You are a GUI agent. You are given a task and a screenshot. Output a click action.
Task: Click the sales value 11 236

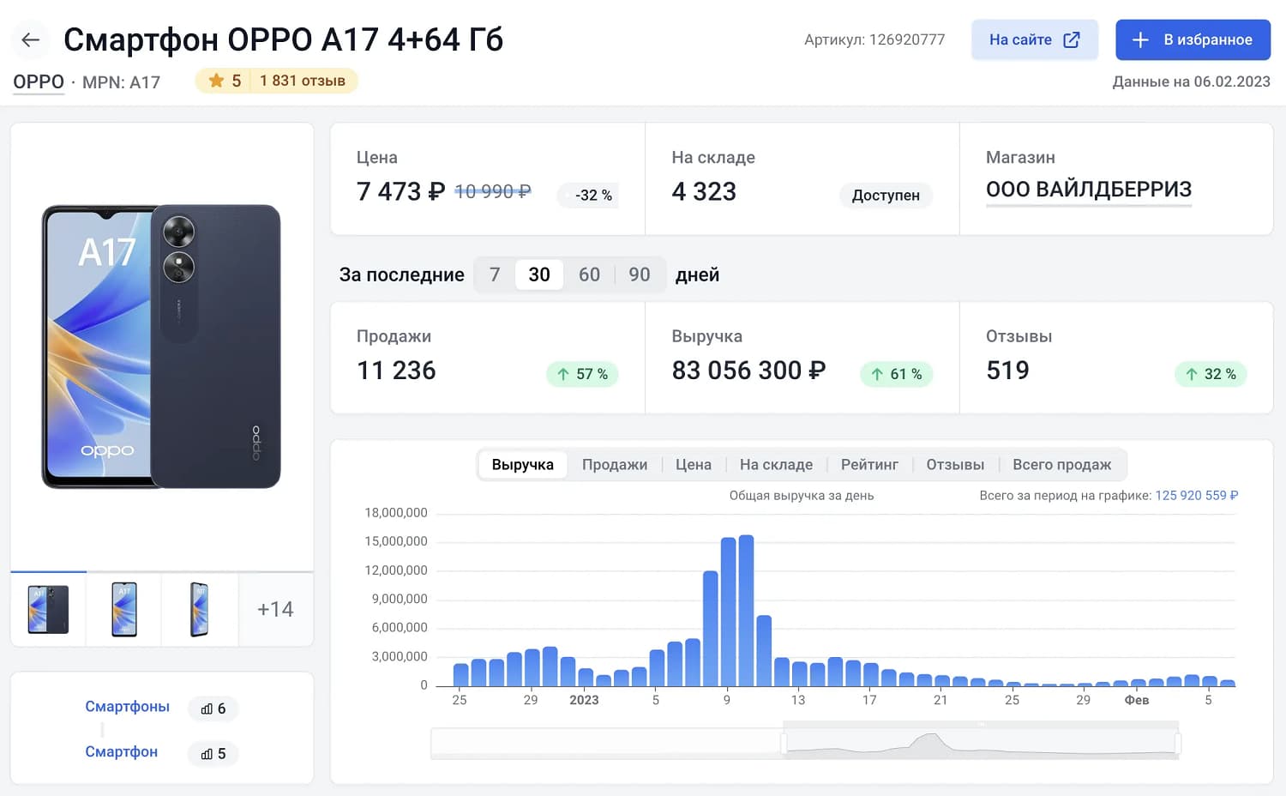click(x=396, y=371)
